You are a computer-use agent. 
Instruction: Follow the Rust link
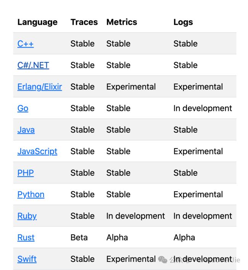pyautogui.click(x=26, y=238)
